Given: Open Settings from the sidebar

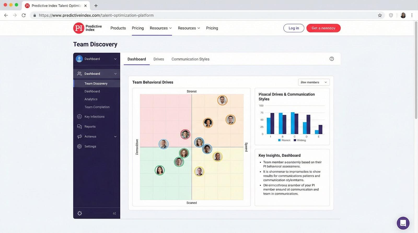Looking at the screenshot, I should point(90,146).
